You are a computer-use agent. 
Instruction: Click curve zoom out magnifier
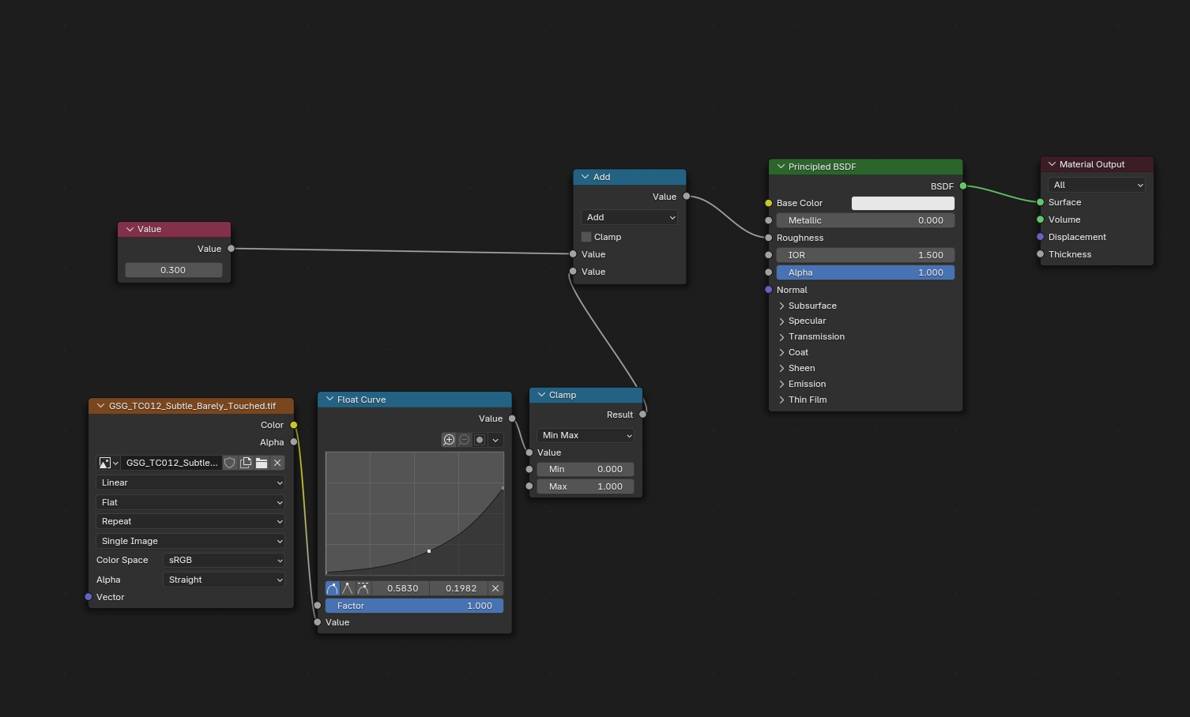point(464,440)
